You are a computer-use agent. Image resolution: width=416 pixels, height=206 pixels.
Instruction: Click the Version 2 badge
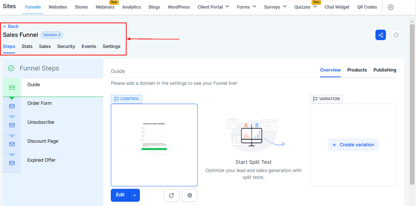click(x=52, y=35)
